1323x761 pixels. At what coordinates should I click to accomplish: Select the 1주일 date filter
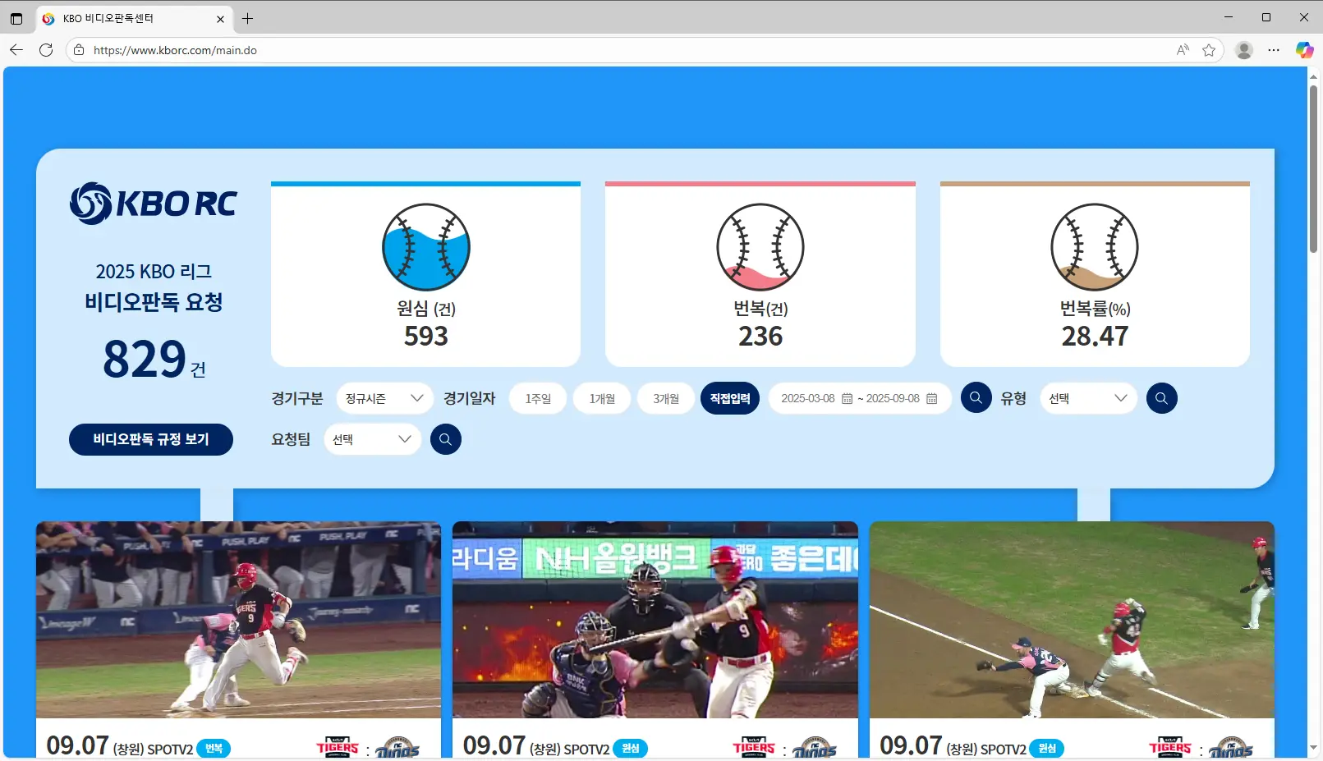click(538, 398)
